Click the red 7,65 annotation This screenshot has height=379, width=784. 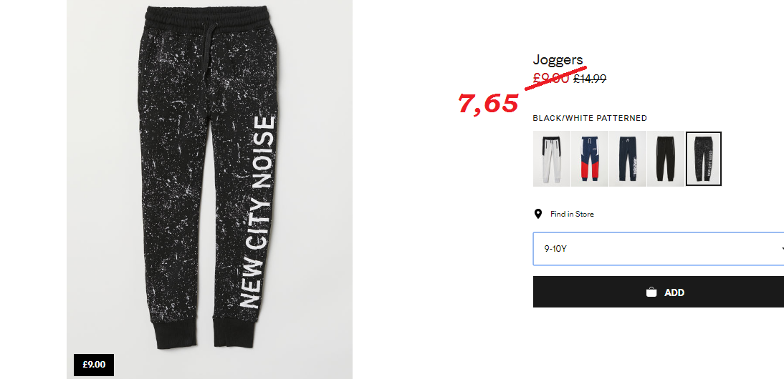click(488, 104)
